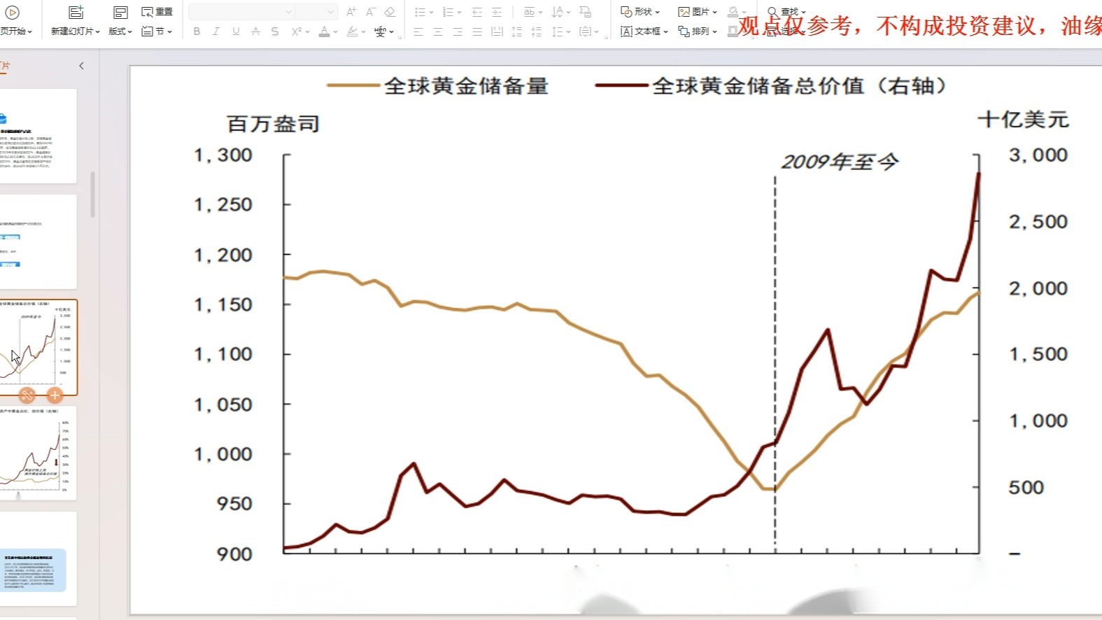
Task: Collapse the slide thumbnail panel
Action: (81, 66)
